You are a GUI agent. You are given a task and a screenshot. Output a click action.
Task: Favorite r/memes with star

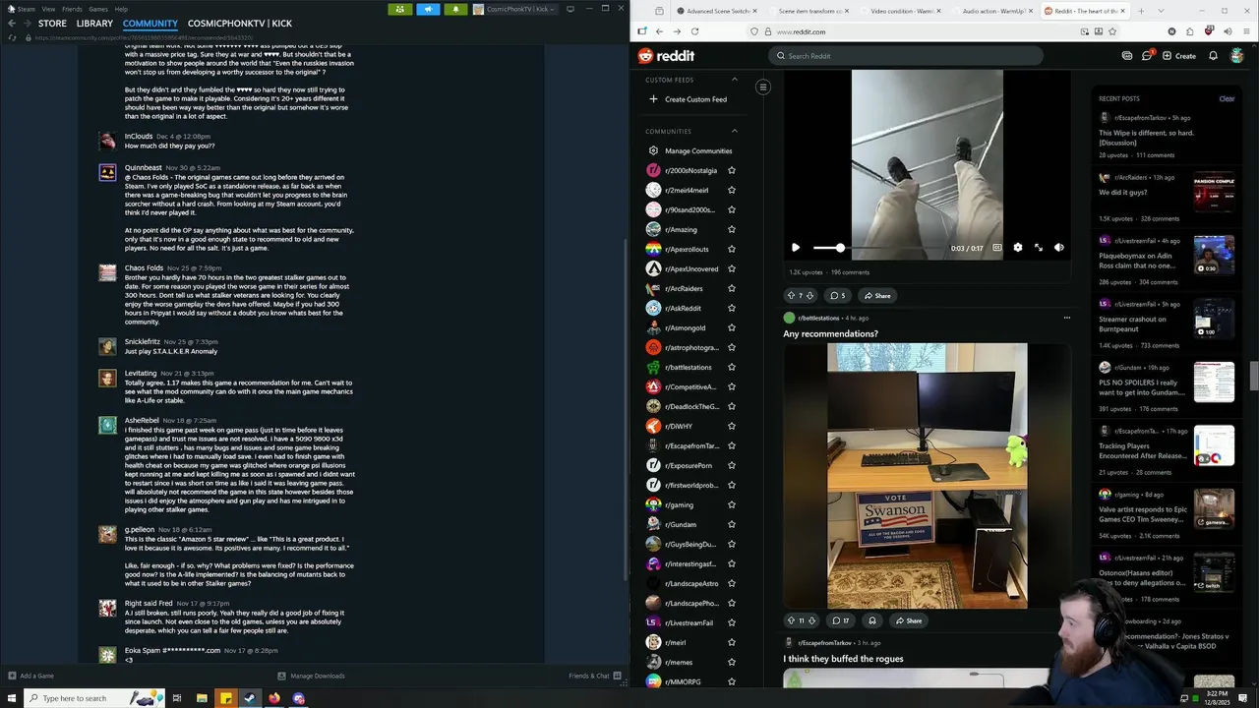(x=731, y=662)
